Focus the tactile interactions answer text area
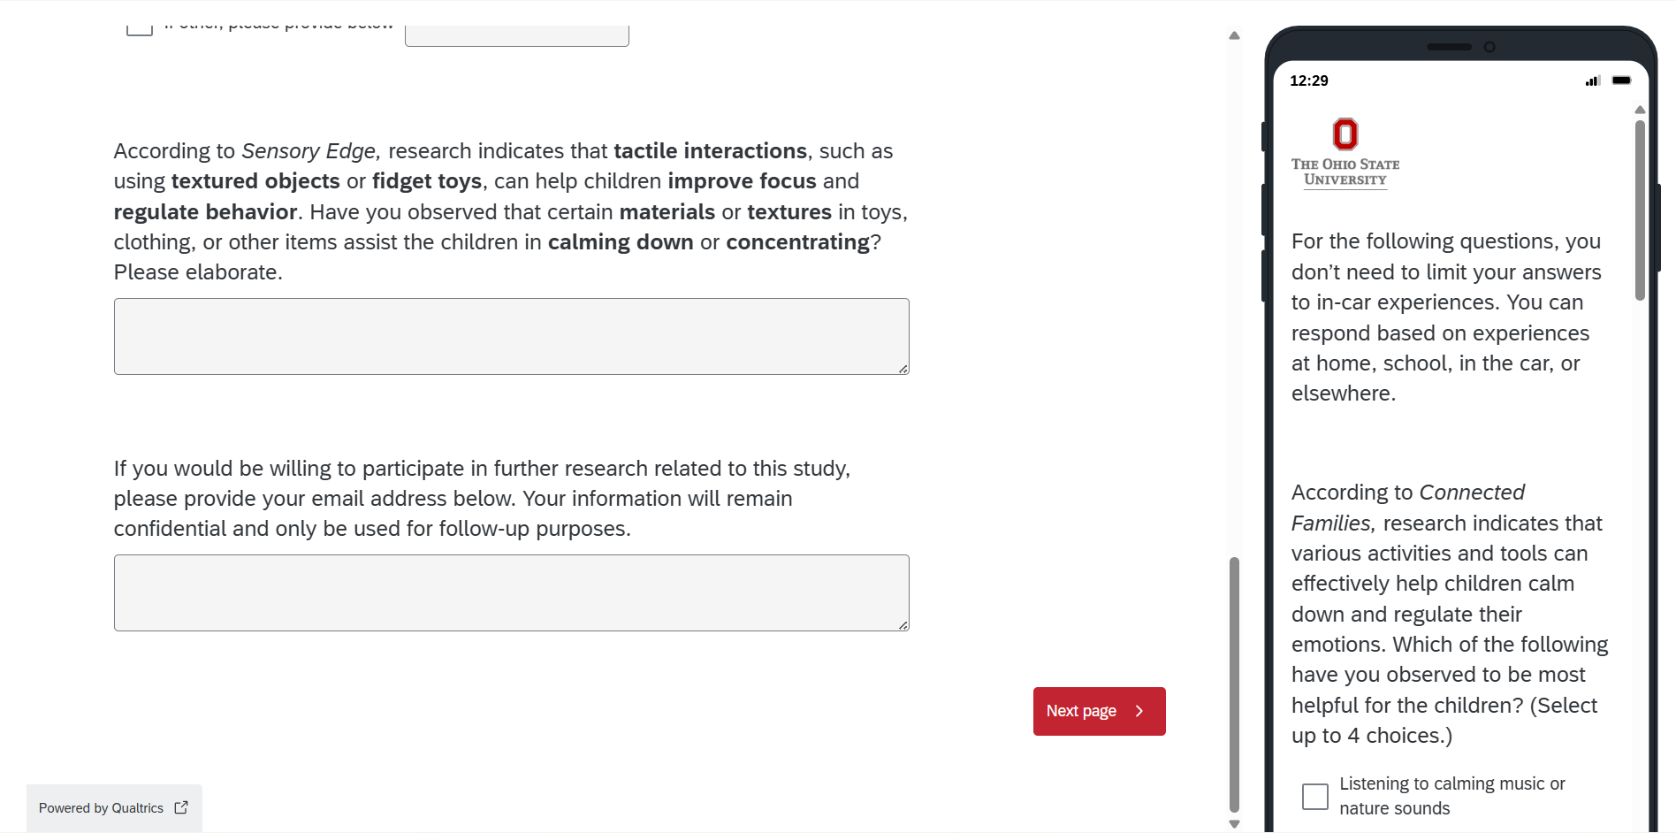The width and height of the screenshot is (1676, 833). pyautogui.click(x=511, y=336)
